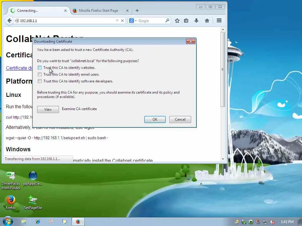The height and width of the screenshot is (226, 302).
Task: Click the muted volume tray icon
Action: pos(272,222)
